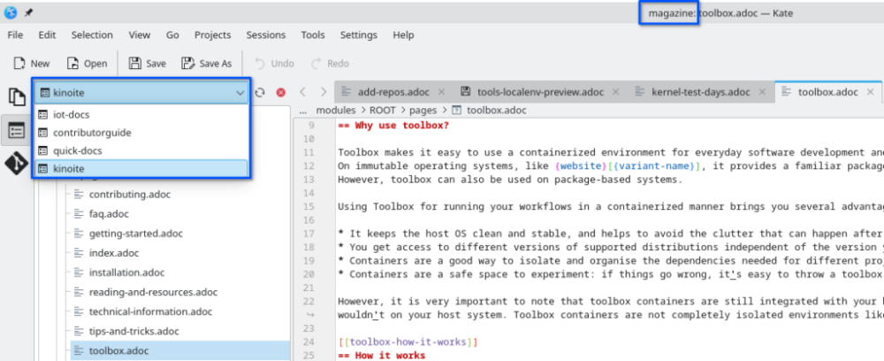Click the pin icon in title bar
Viewport: 884px width, 361px height.
click(x=28, y=12)
